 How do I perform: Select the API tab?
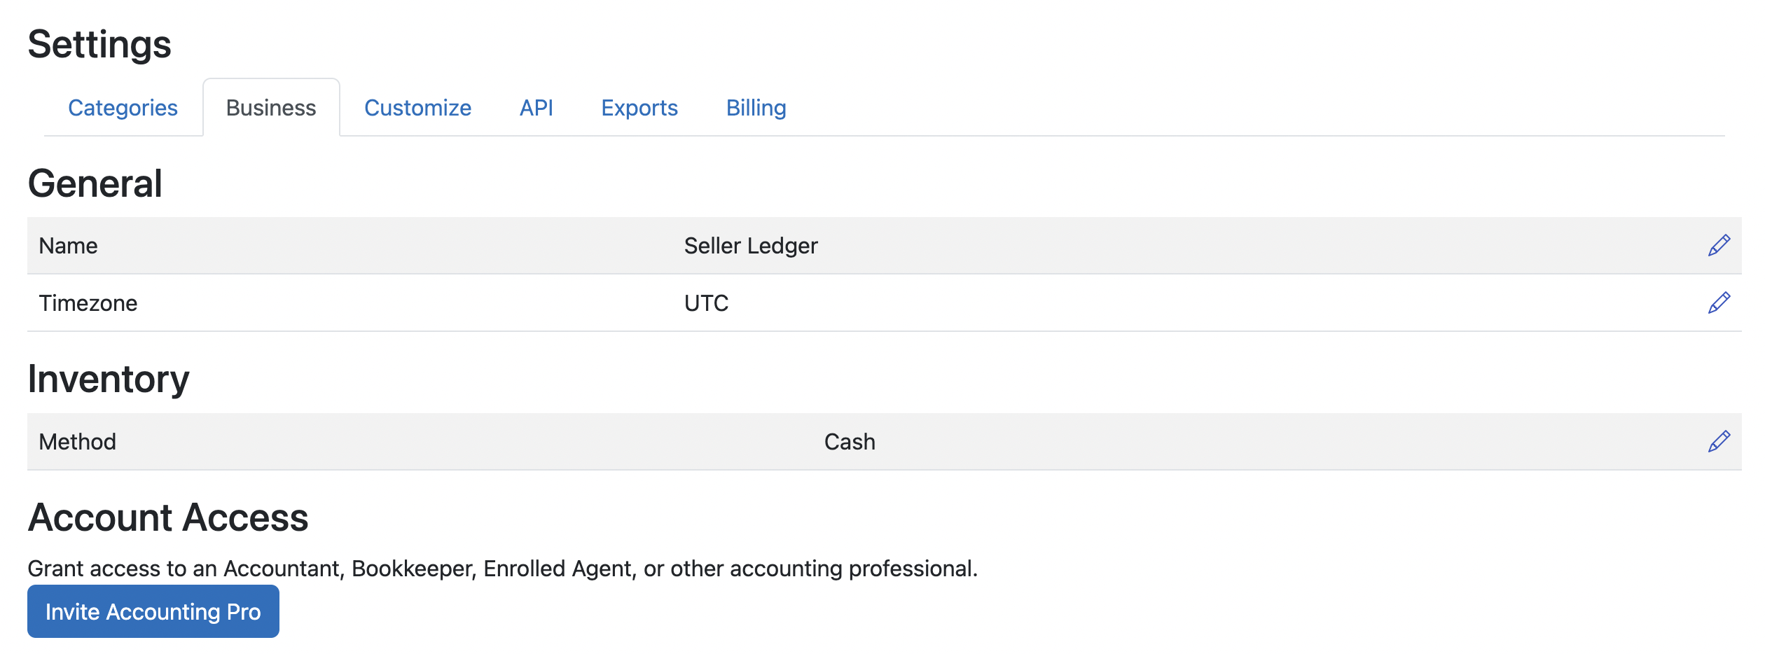tap(535, 108)
